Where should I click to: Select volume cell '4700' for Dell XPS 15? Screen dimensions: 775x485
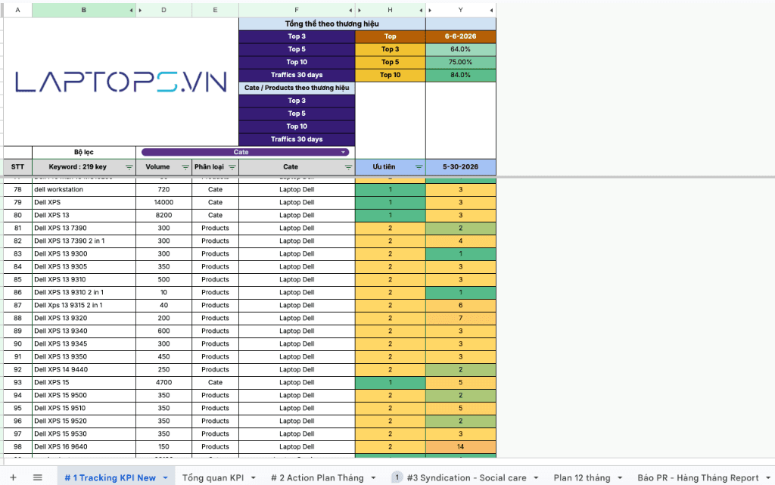point(163,382)
